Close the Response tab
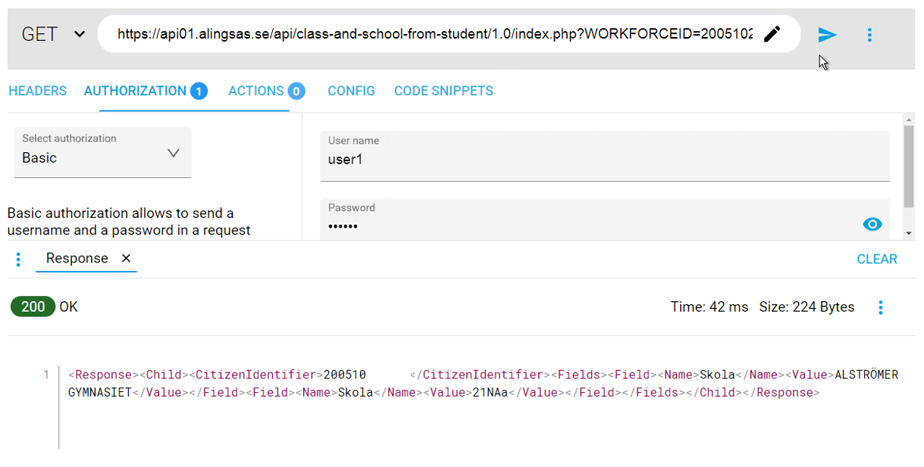Viewport: 924px width, 467px height. [126, 258]
